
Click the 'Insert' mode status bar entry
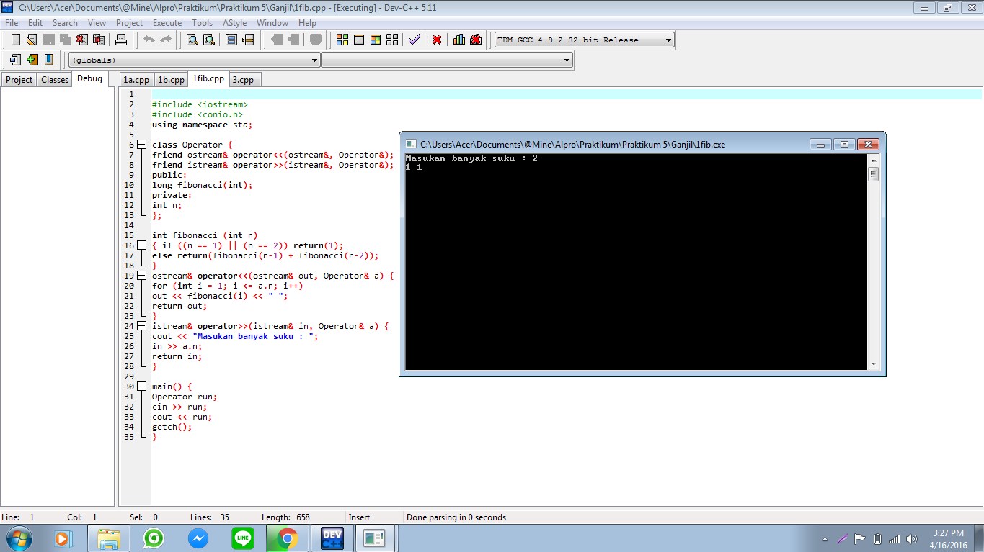(x=359, y=517)
